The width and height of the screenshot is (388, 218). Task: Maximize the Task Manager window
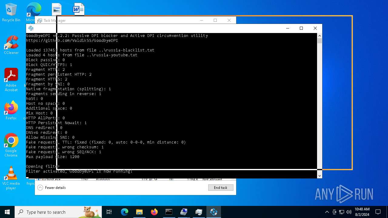click(x=215, y=20)
